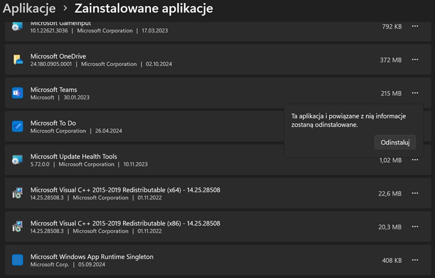Select the Microsoft To Do entry name
The width and height of the screenshot is (435, 278).
[x=53, y=123]
